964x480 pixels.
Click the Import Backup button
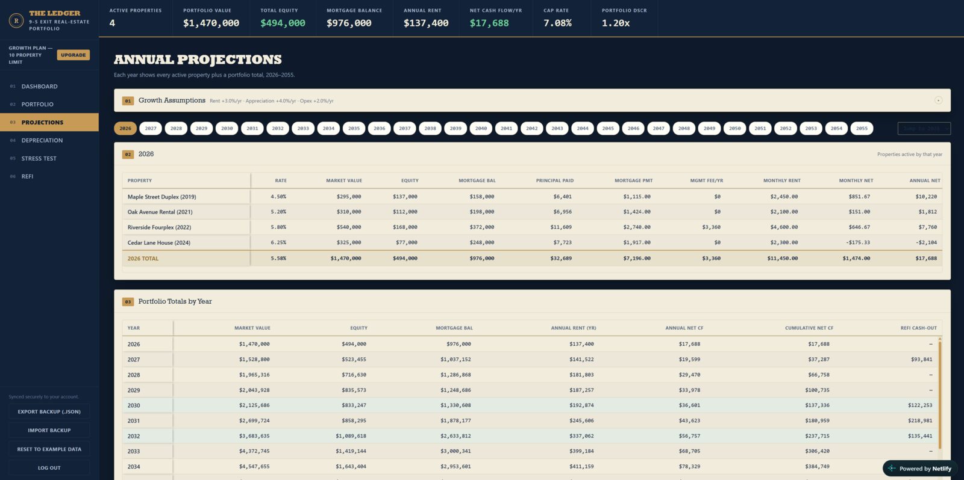49,430
